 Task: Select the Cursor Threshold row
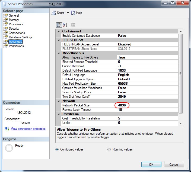pyautogui.click(x=120, y=66)
